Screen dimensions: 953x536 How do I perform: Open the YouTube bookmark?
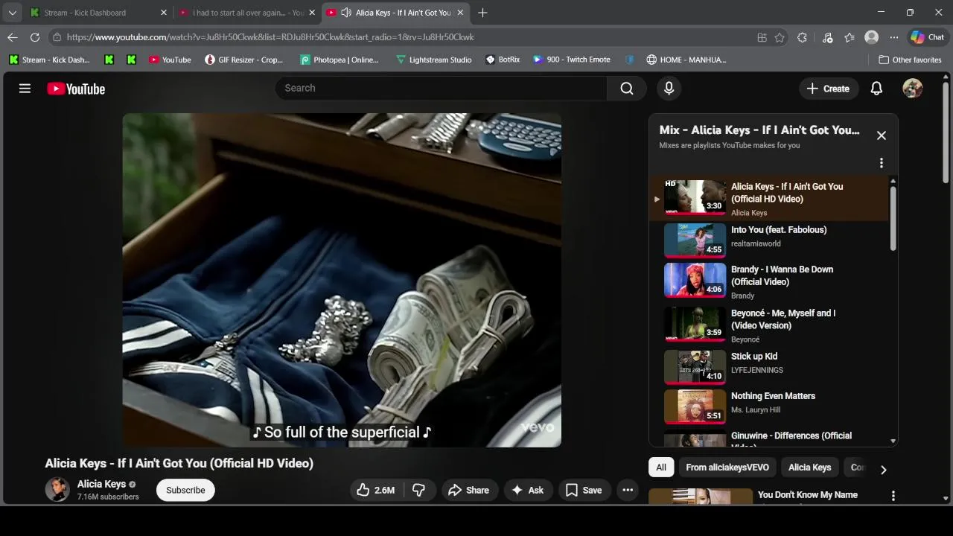click(170, 60)
